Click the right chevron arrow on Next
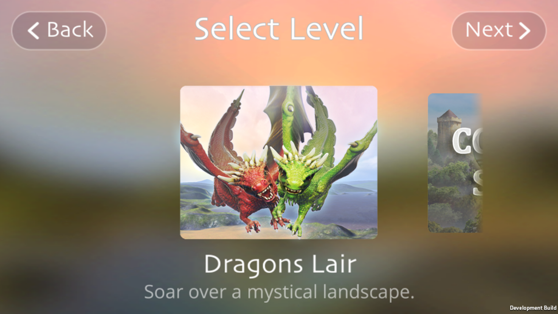The height and width of the screenshot is (314, 558). tap(525, 30)
